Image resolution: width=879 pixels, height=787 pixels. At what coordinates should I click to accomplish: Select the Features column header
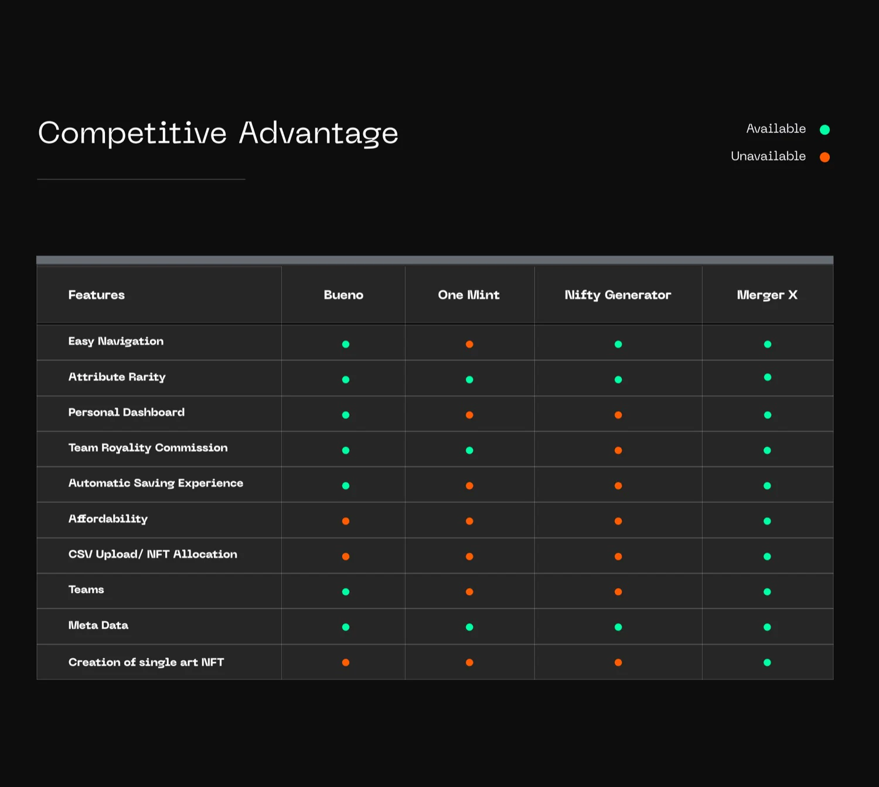[97, 295]
